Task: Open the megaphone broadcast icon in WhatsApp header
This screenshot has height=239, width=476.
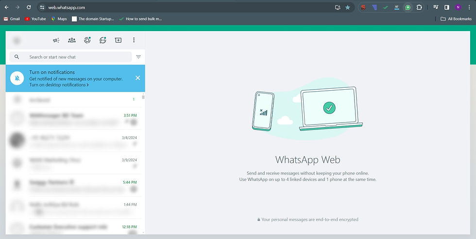Action: tap(56, 40)
